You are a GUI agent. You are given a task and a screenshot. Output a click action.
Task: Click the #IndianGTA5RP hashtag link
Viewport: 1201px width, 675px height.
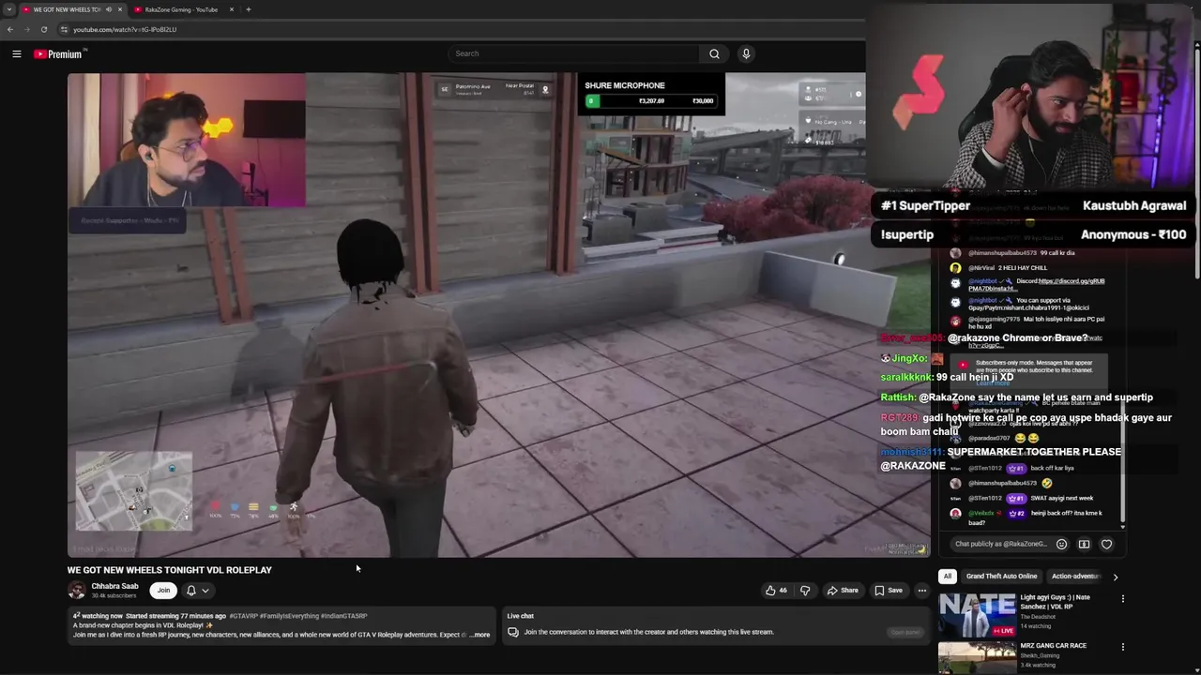tap(343, 616)
